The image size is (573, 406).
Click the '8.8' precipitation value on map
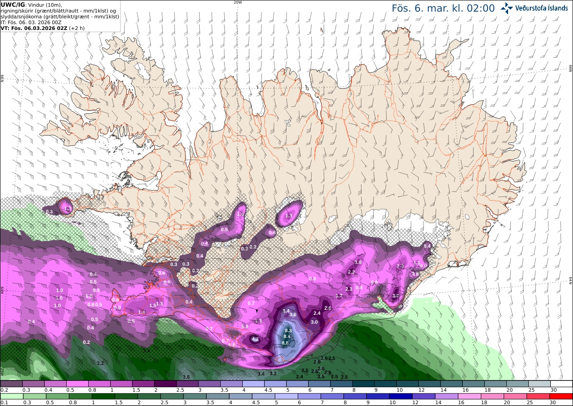286,343
